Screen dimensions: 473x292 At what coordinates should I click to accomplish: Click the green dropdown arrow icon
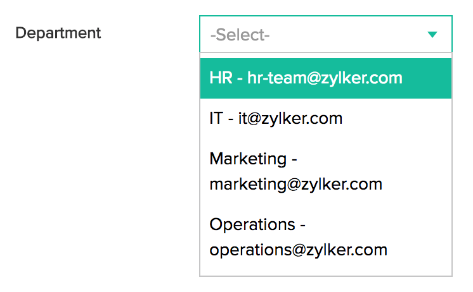[432, 35]
